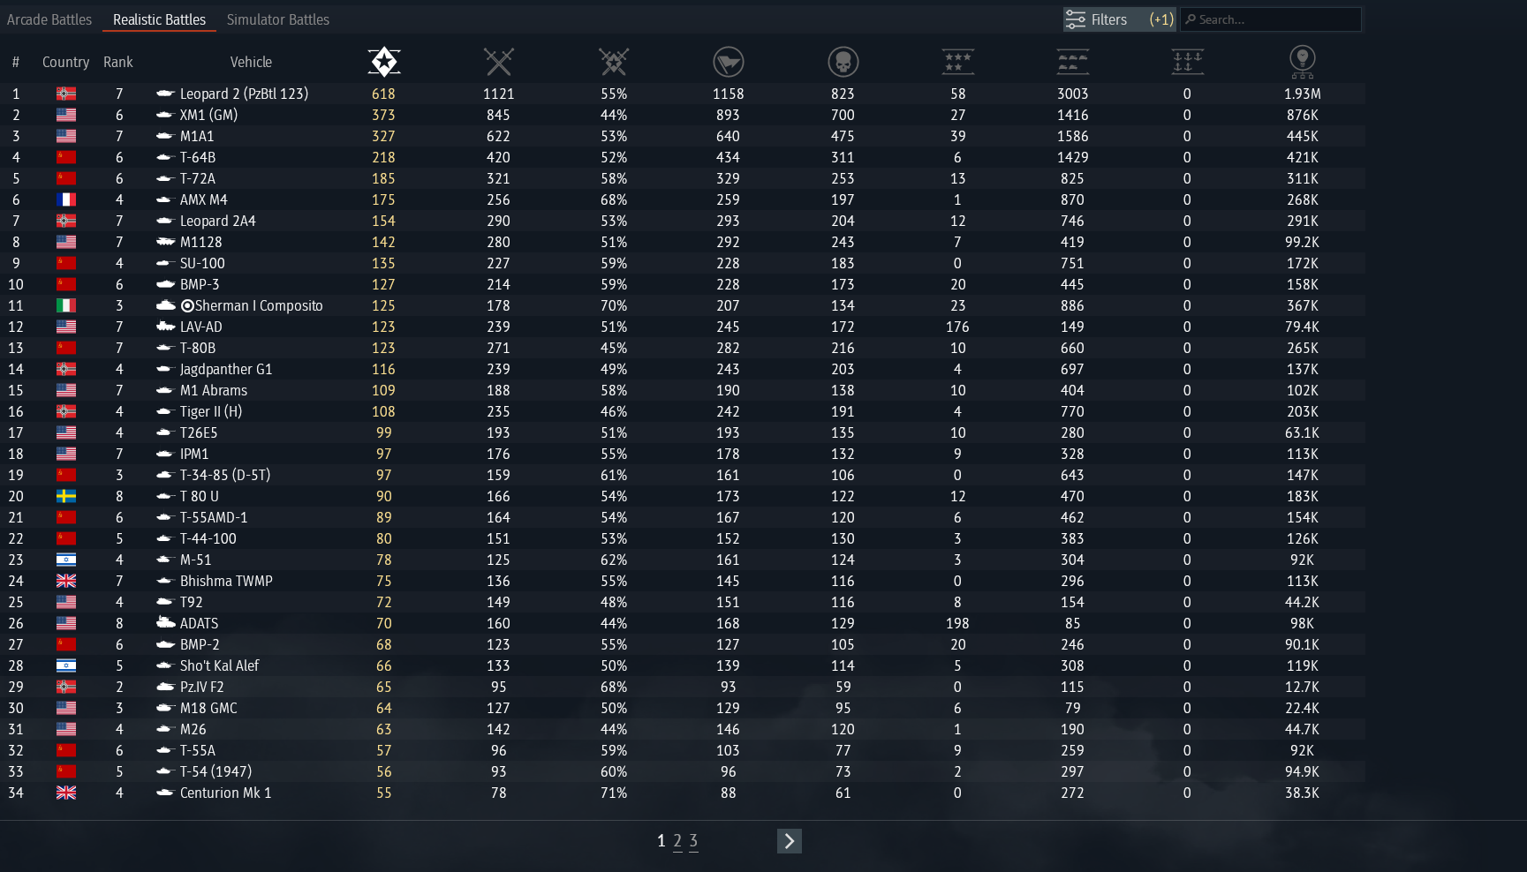The image size is (1527, 872).
Task: Select the Leopard 2 (PzBtl 123) row
Action: pos(244,94)
